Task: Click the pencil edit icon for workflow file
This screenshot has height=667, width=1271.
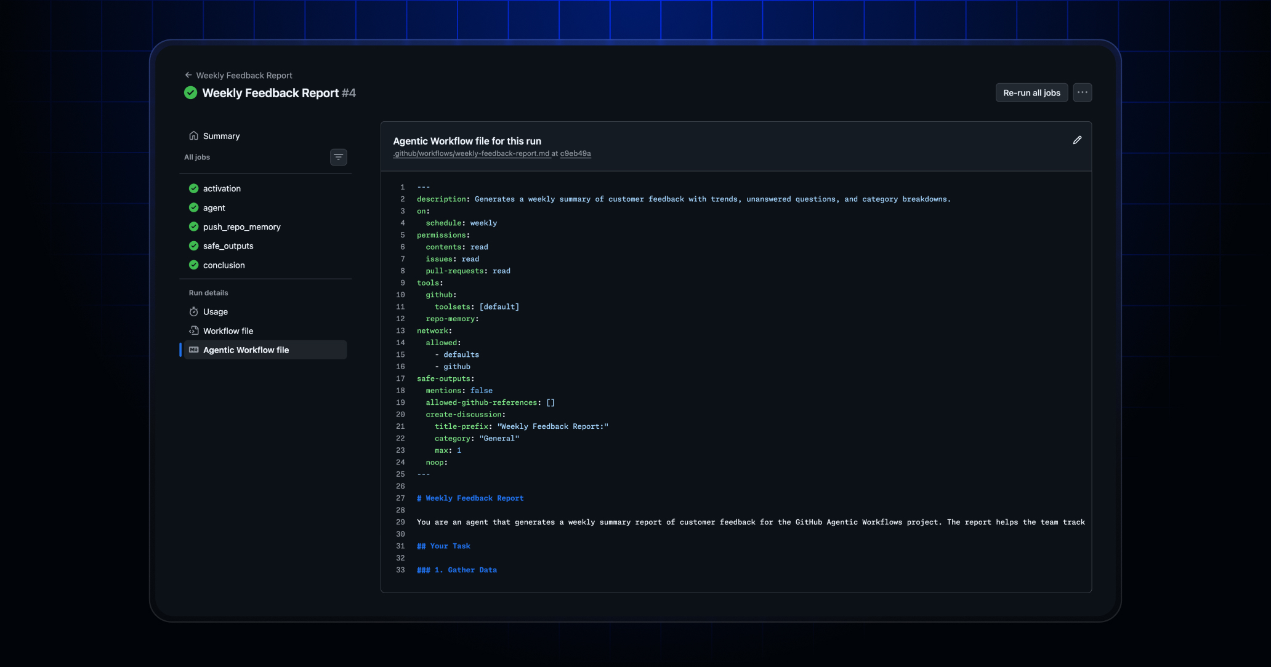Action: (x=1077, y=140)
